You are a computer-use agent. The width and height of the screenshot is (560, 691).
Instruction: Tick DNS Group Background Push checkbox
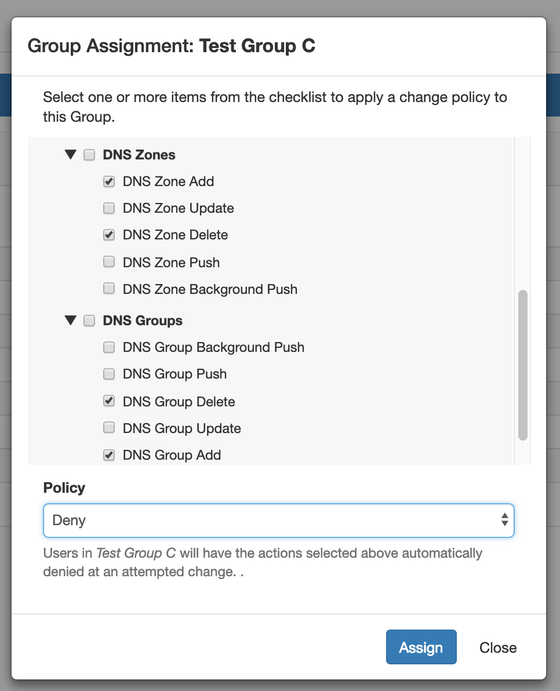pos(109,347)
